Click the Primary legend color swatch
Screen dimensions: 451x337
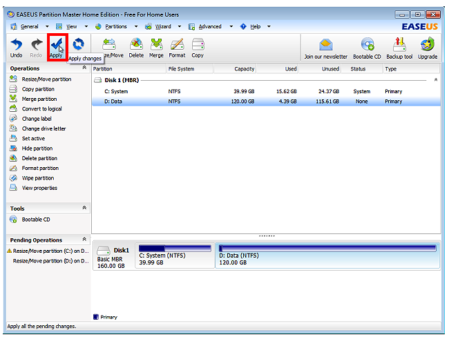point(96,317)
